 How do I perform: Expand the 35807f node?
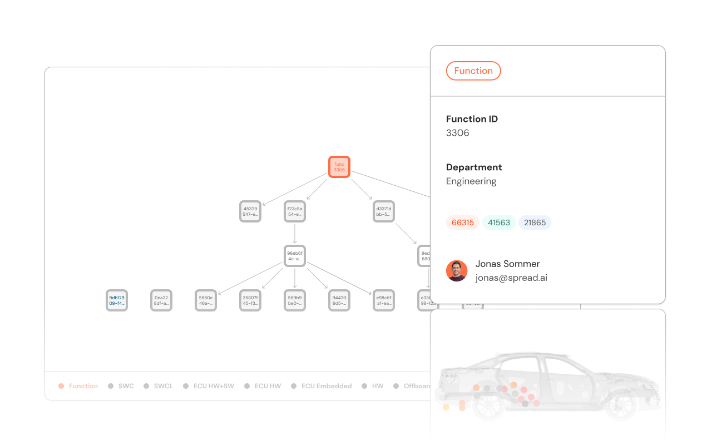(x=250, y=300)
